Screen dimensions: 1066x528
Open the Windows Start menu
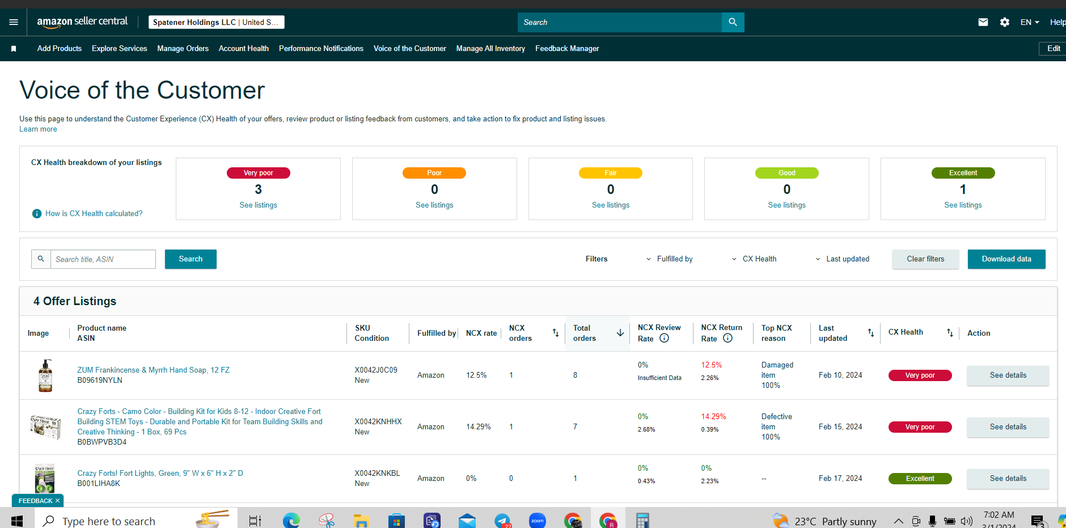tap(16, 520)
